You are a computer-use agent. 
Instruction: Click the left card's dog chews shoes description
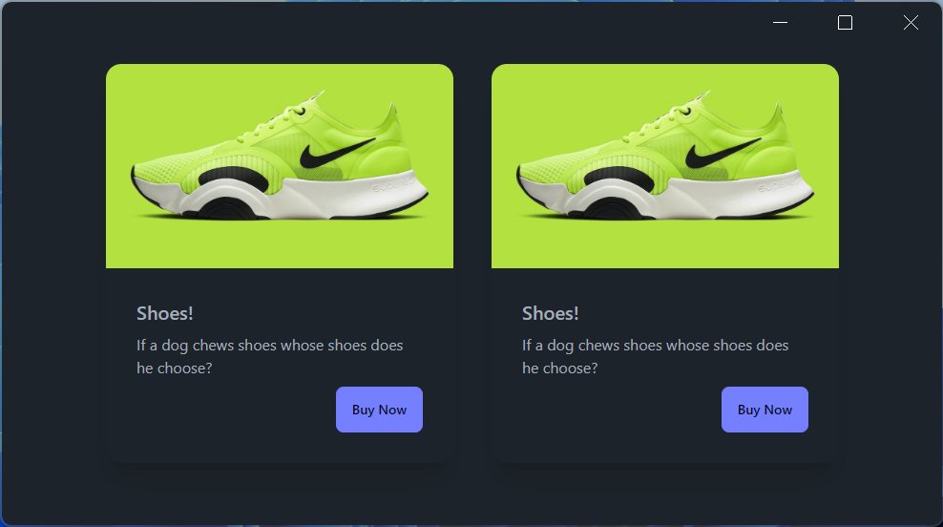pyautogui.click(x=269, y=356)
